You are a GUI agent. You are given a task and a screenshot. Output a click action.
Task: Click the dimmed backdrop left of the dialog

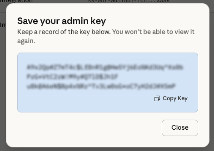tap(3, 89)
